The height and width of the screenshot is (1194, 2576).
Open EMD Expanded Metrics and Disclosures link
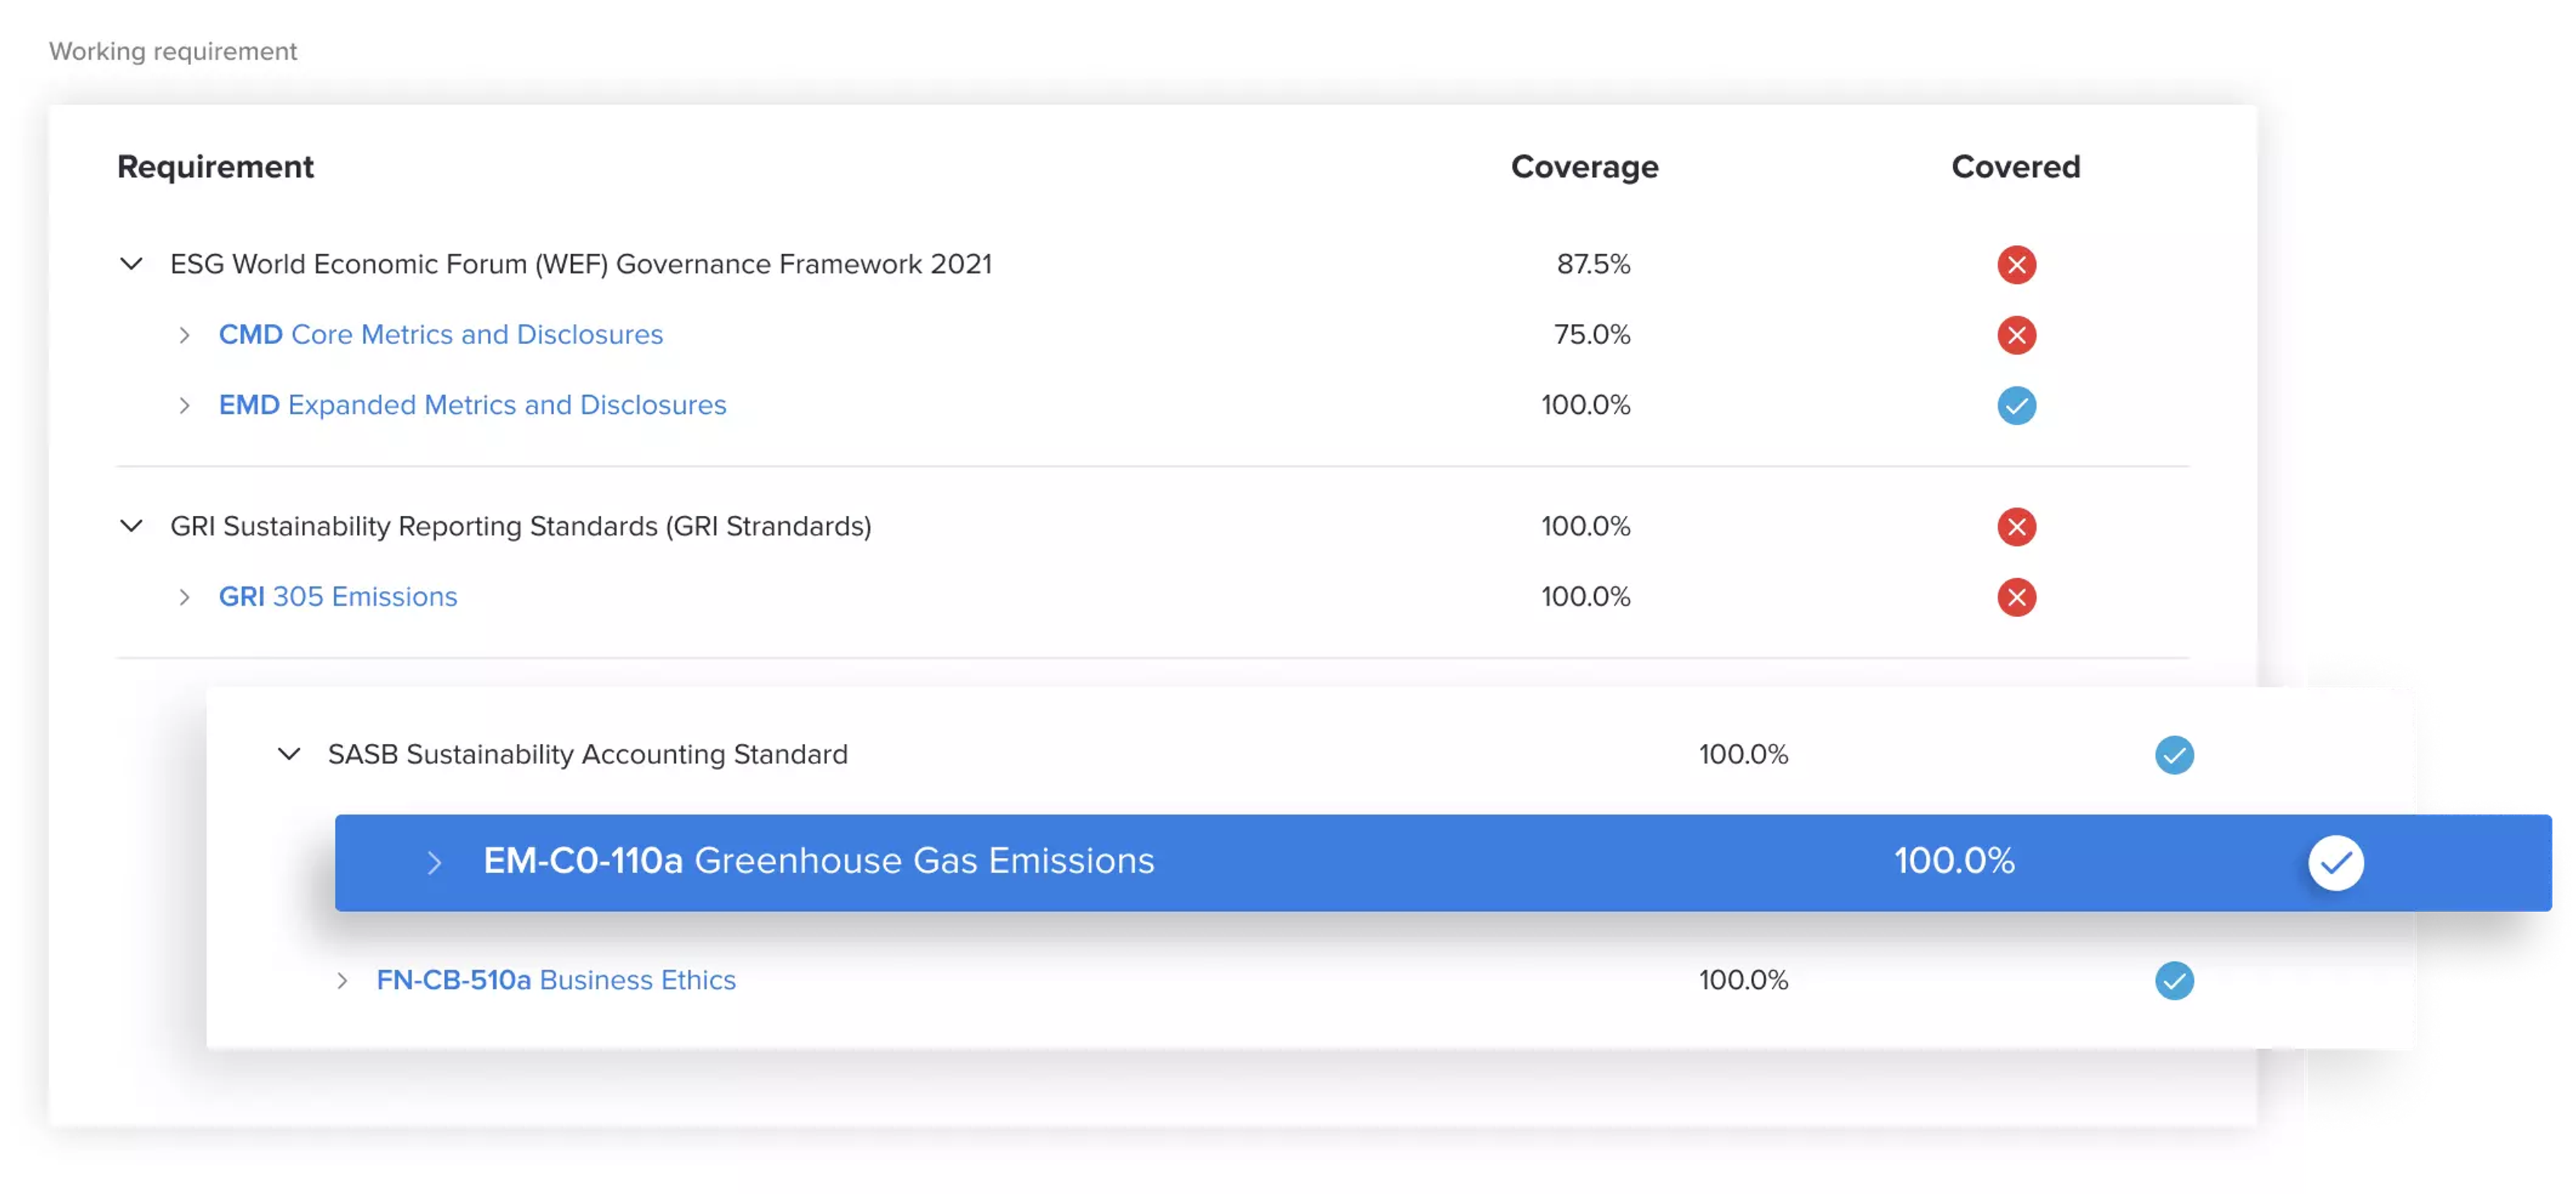(472, 404)
